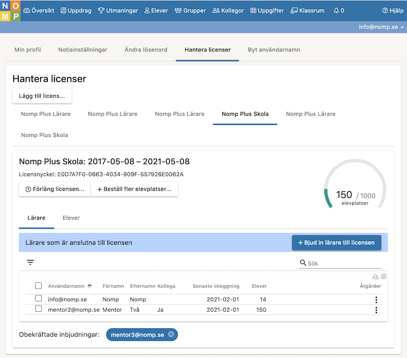Select the first Nomp Plus Lärare license tab
Image resolution: width=407 pixels, height=358 pixels.
(46, 114)
